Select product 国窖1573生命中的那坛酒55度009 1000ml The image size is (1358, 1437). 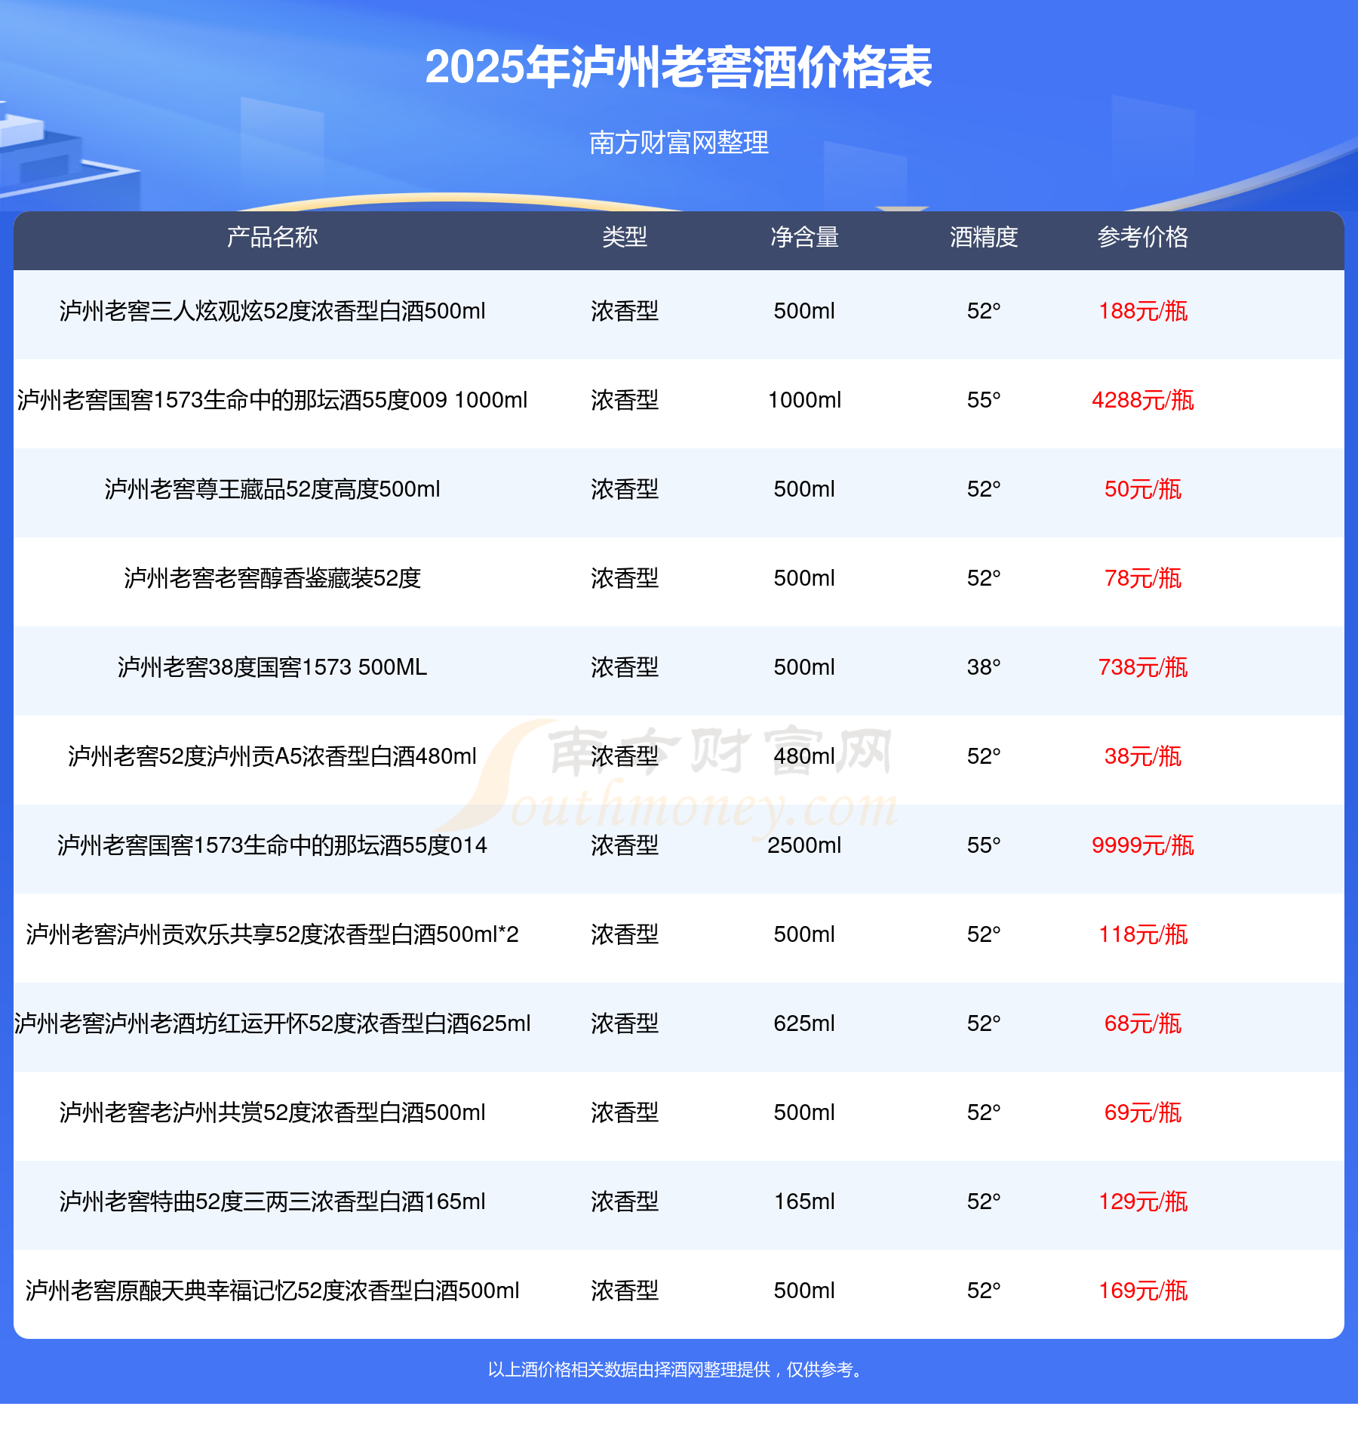click(272, 400)
